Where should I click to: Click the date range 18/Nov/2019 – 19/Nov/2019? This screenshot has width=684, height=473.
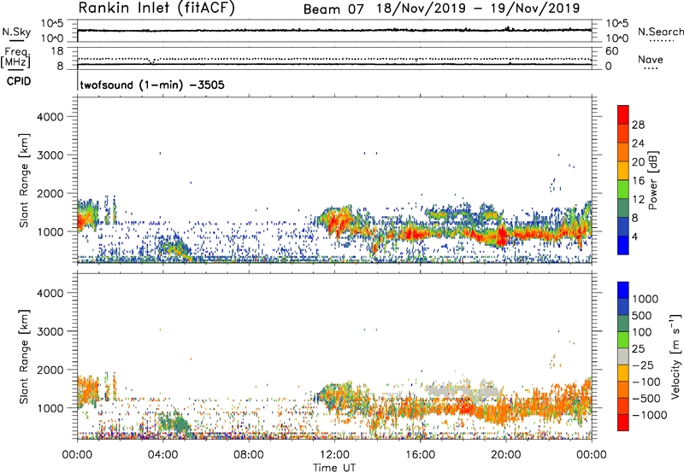(x=479, y=9)
